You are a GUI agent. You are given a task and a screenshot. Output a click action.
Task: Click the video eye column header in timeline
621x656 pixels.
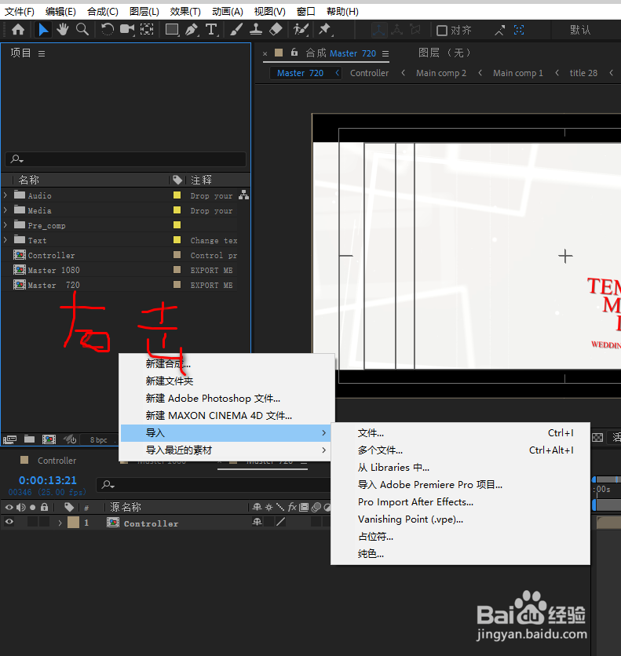coord(9,508)
